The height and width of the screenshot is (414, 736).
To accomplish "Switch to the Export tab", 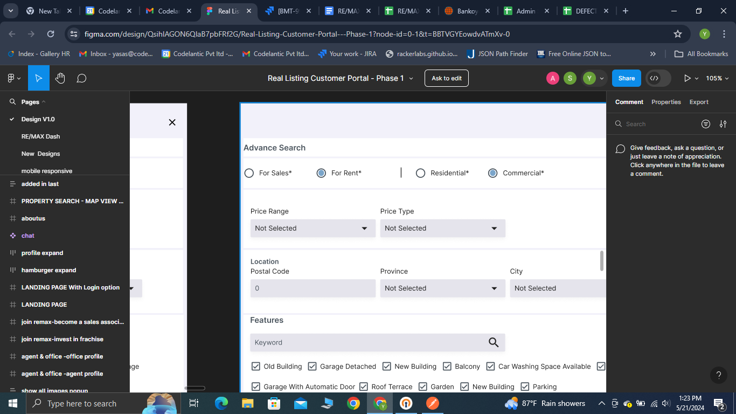I will (x=699, y=102).
